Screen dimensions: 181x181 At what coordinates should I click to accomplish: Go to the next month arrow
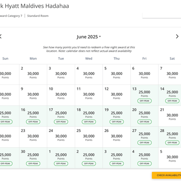(x=177, y=37)
